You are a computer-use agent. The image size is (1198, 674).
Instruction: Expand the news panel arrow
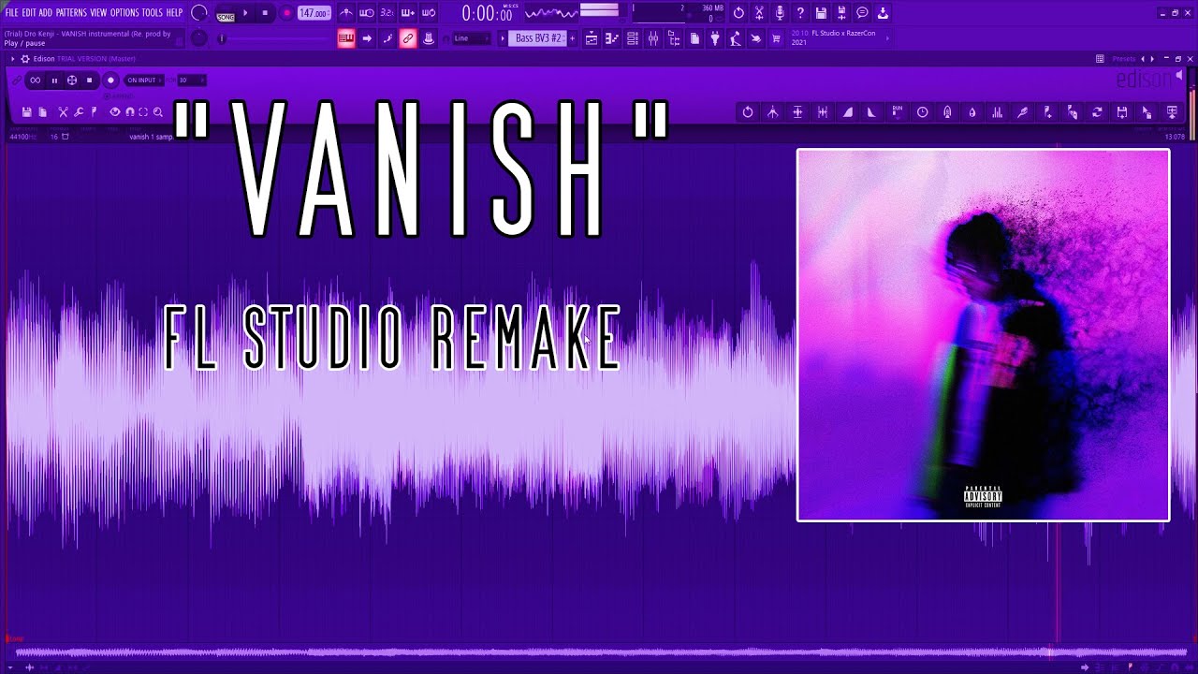click(887, 37)
